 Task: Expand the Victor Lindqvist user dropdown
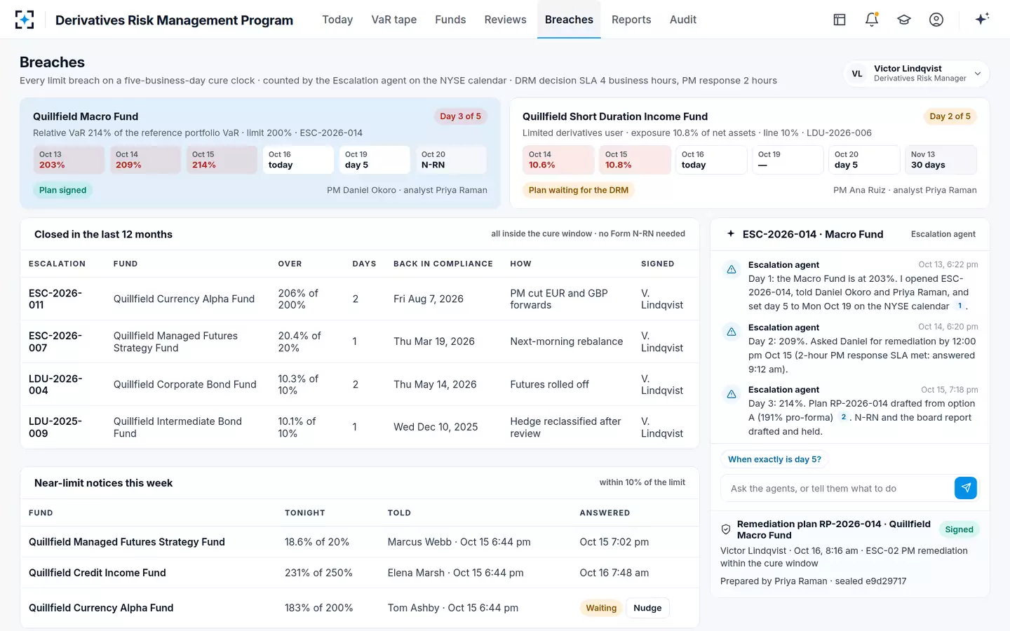click(x=916, y=73)
